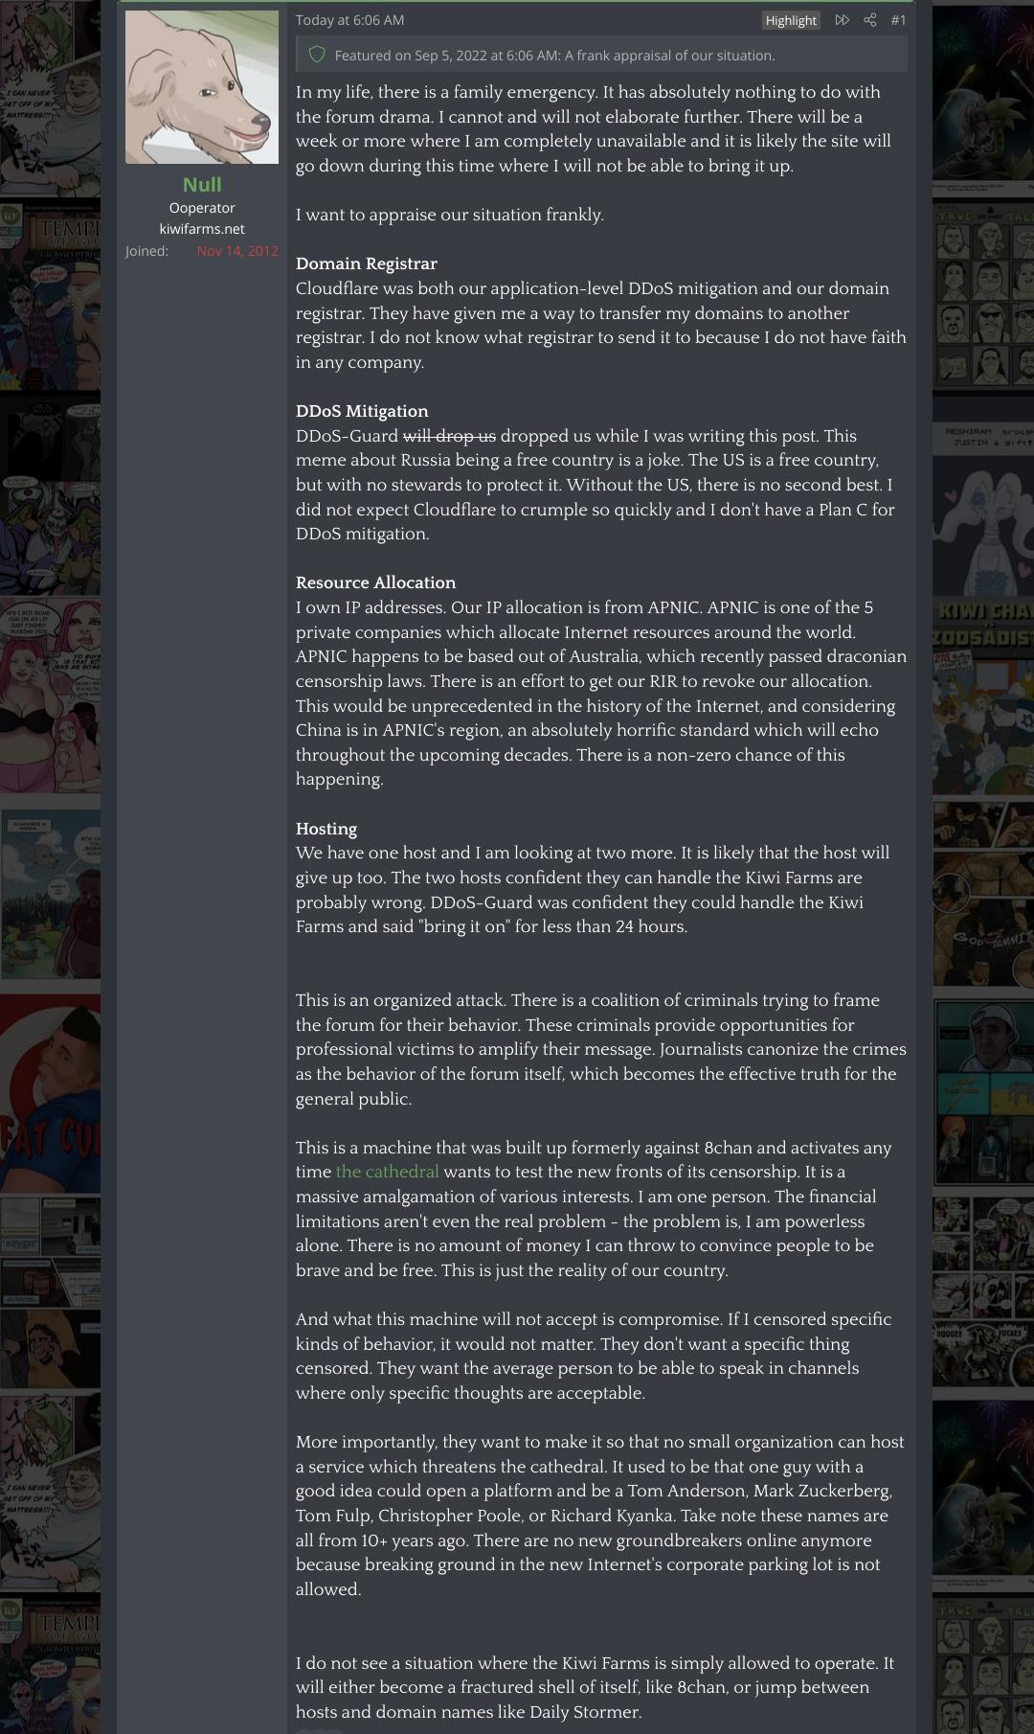1034x1734 pixels.
Task: Open the Null username profile link
Action: [x=202, y=184]
